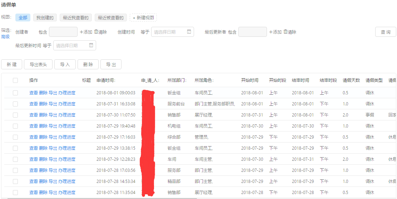Click calendar icon in 创建时间 date field
Image resolution: width=397 pixels, height=199 pixels.
tap(189, 32)
